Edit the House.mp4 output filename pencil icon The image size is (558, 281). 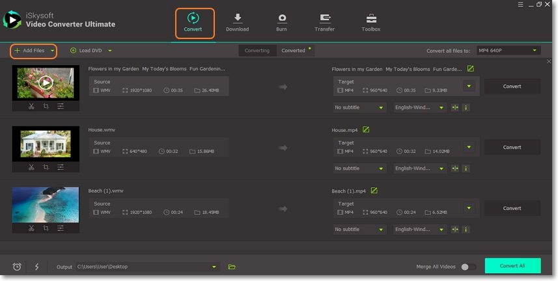click(x=366, y=129)
